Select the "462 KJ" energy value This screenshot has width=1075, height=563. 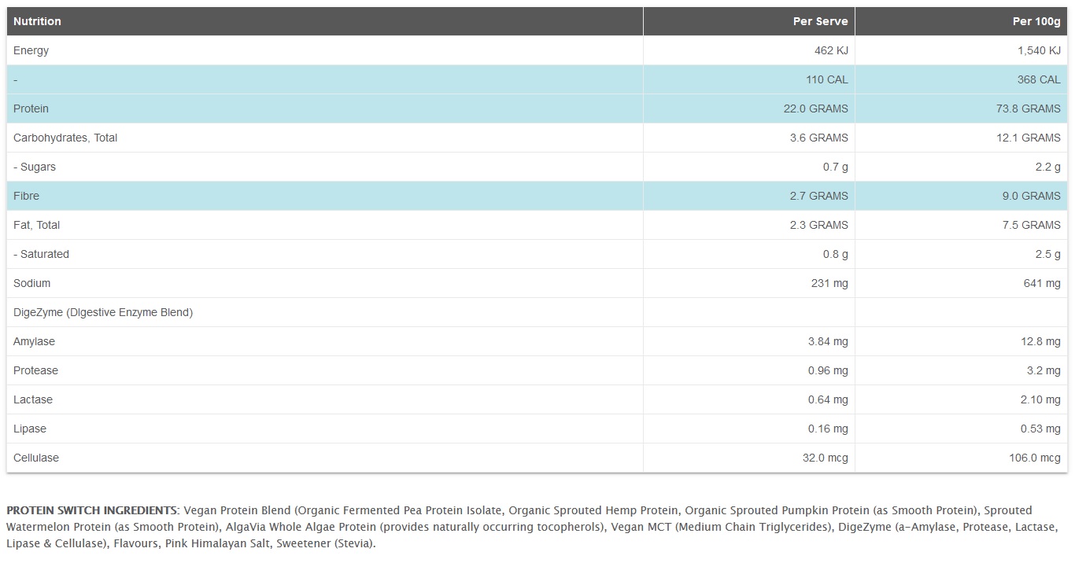pos(831,50)
